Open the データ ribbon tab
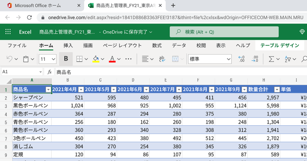This screenshot has width=307, height=161. click(179, 45)
